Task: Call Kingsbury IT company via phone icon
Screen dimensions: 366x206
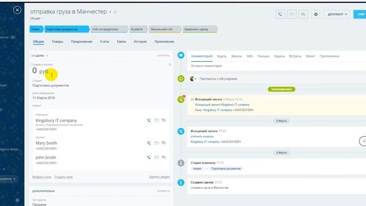Action: [149, 120]
